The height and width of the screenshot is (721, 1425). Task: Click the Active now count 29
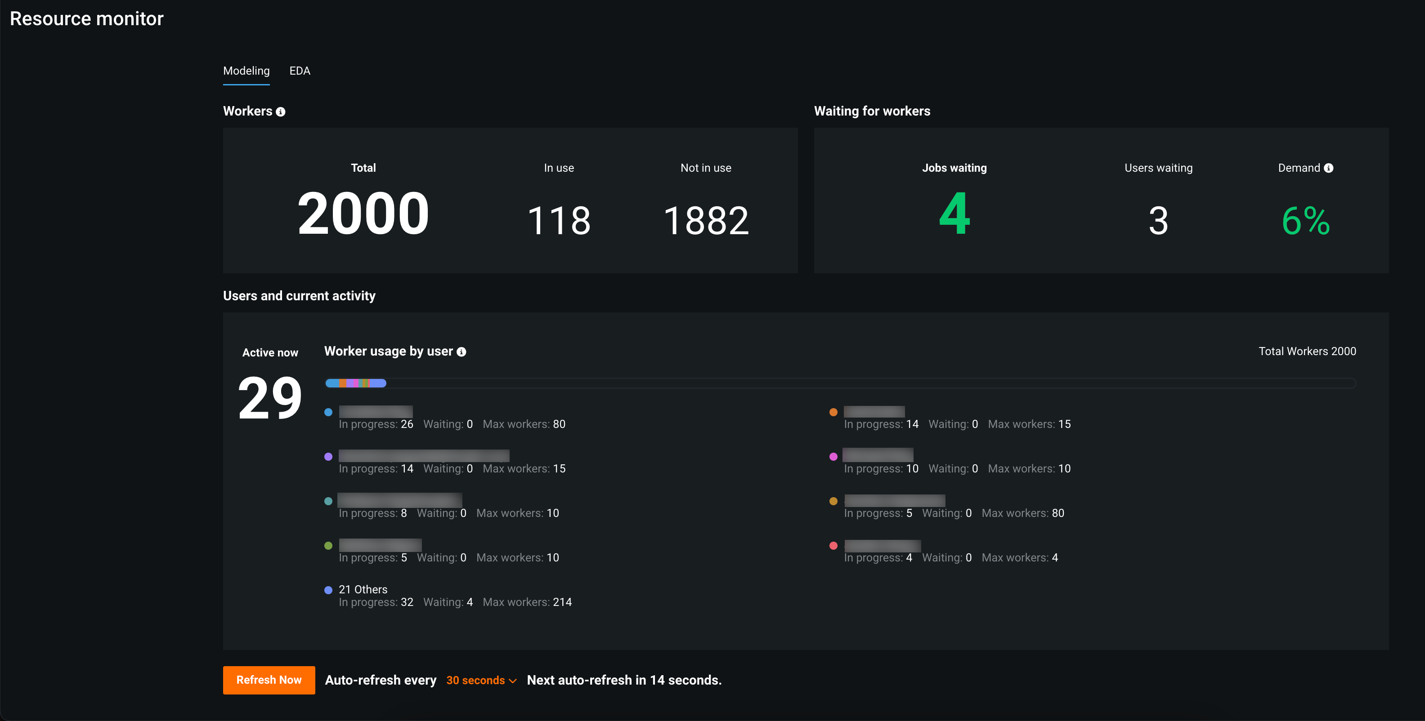point(270,398)
